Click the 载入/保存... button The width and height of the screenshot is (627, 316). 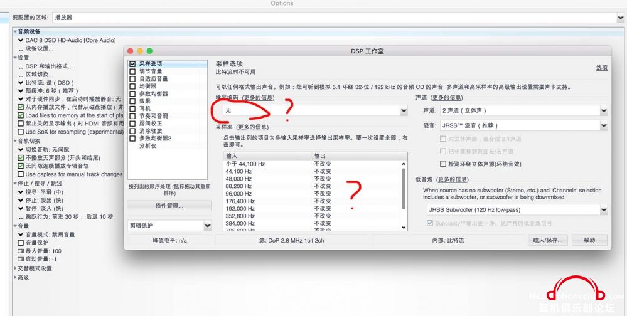click(548, 240)
